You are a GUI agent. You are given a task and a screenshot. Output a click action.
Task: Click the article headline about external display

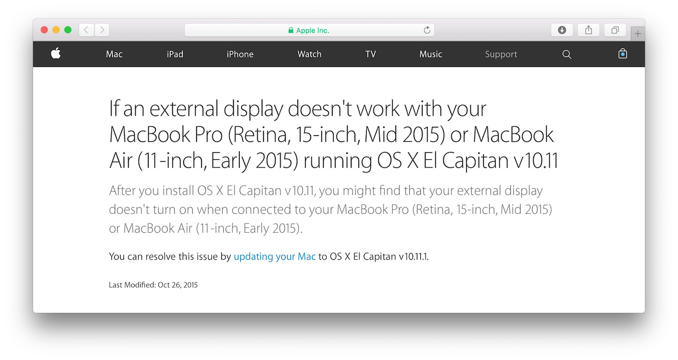pos(334,135)
